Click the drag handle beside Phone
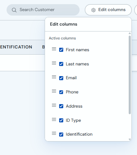137x155 pixels. tap(54, 91)
